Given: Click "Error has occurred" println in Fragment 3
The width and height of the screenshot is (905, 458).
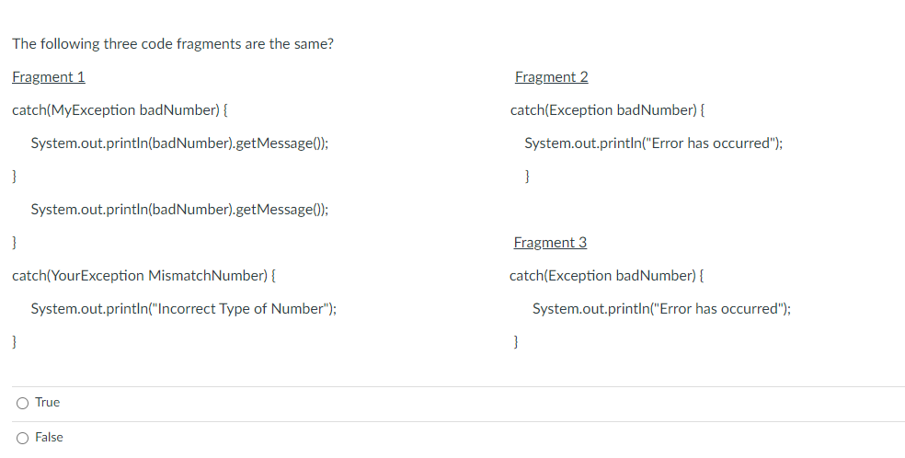Looking at the screenshot, I should pos(661,309).
